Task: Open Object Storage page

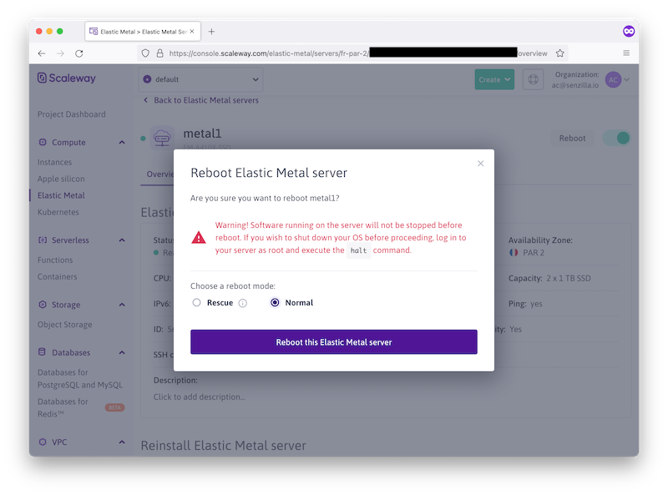Action: [x=65, y=325]
